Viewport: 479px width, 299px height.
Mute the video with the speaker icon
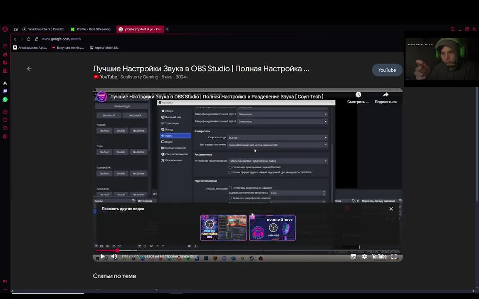click(x=114, y=257)
